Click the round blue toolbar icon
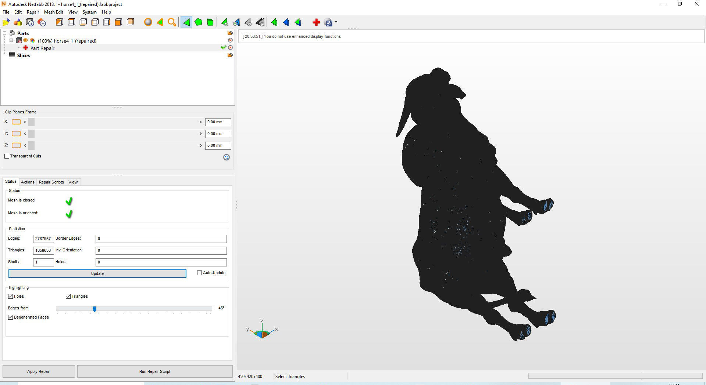The width and height of the screenshot is (706, 385). 328,22
